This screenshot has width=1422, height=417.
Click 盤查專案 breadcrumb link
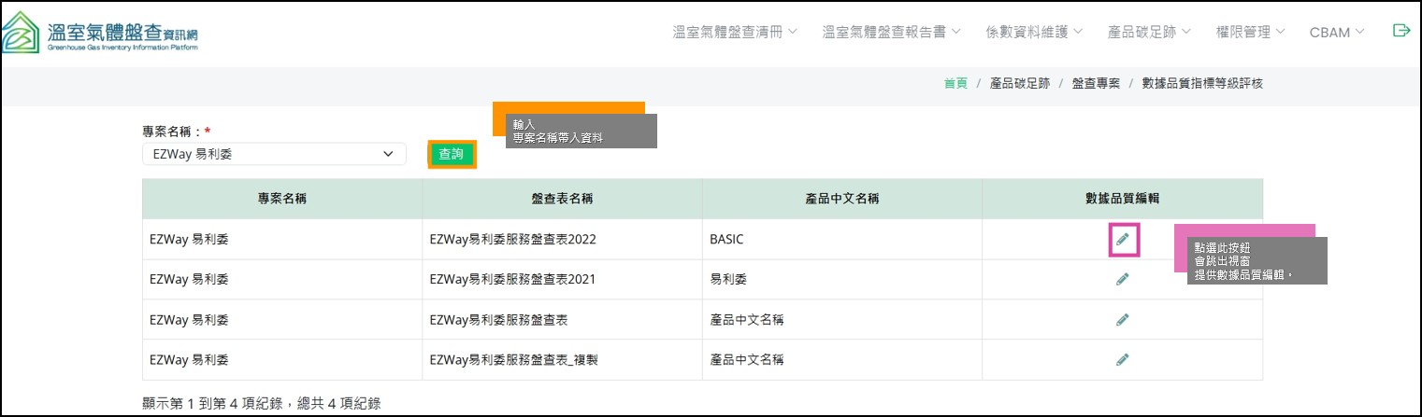click(1095, 83)
